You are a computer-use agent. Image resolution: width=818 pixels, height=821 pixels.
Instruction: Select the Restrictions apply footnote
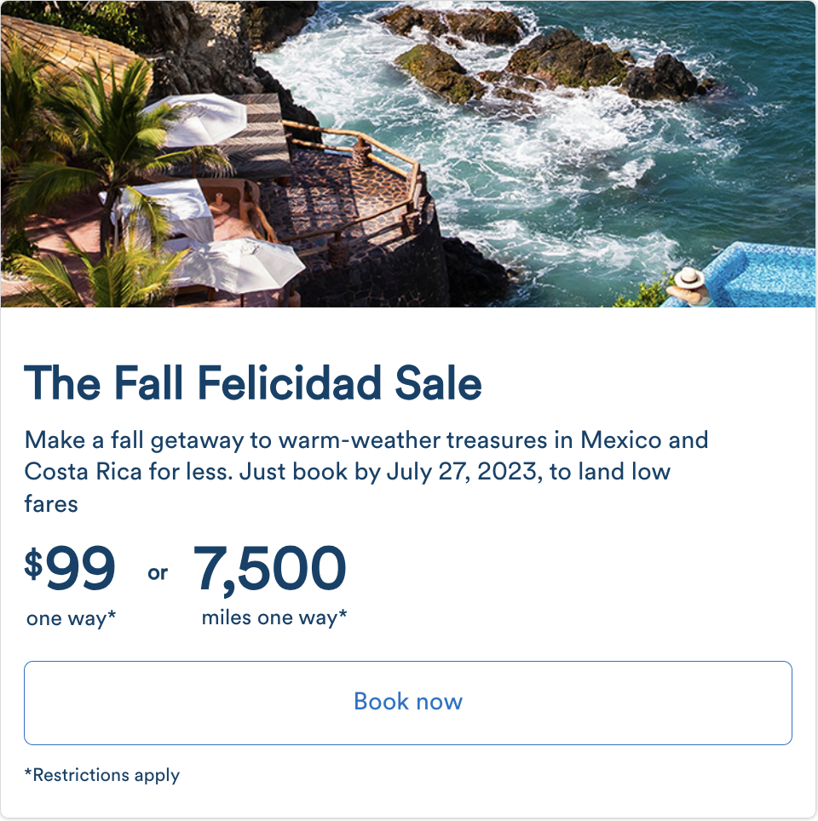pyautogui.click(x=102, y=775)
